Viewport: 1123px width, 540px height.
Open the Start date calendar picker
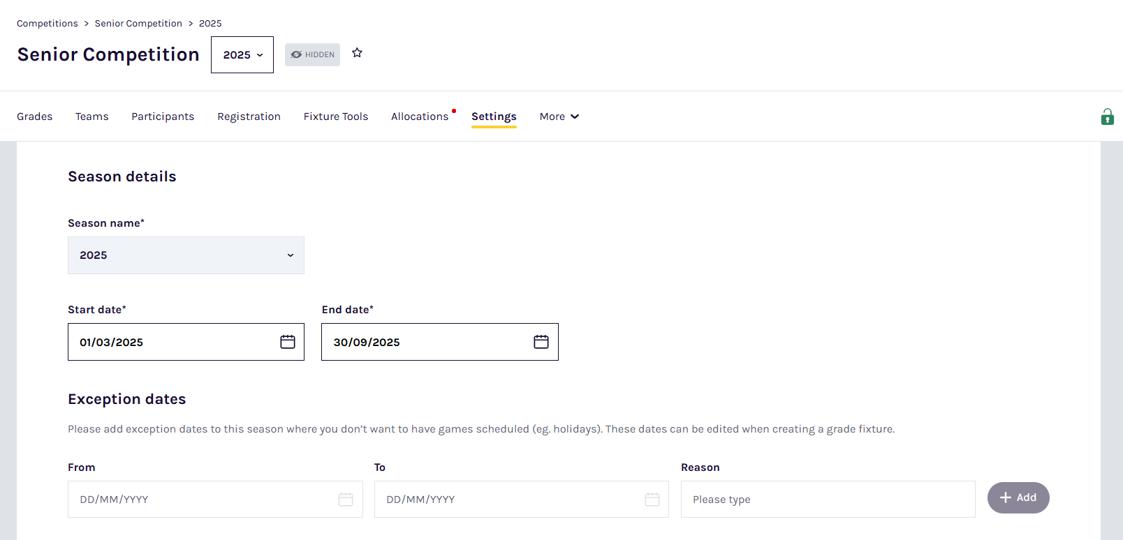[288, 342]
